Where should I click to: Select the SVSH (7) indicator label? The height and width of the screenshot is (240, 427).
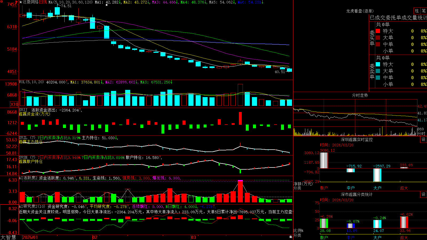(27, 158)
